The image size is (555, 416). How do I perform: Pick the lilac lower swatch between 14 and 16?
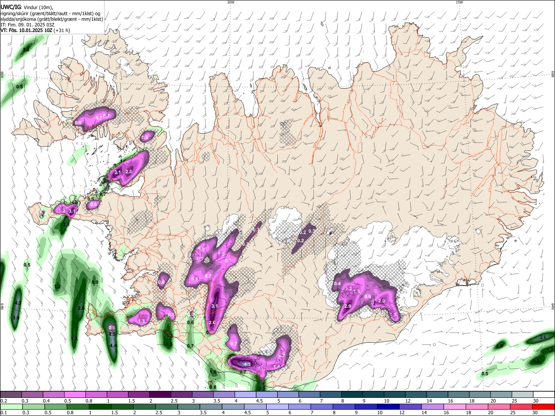pyautogui.click(x=433, y=406)
